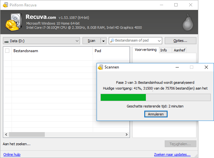Click the green scan progress bar
The height and width of the screenshot is (158, 214).
(155, 97)
